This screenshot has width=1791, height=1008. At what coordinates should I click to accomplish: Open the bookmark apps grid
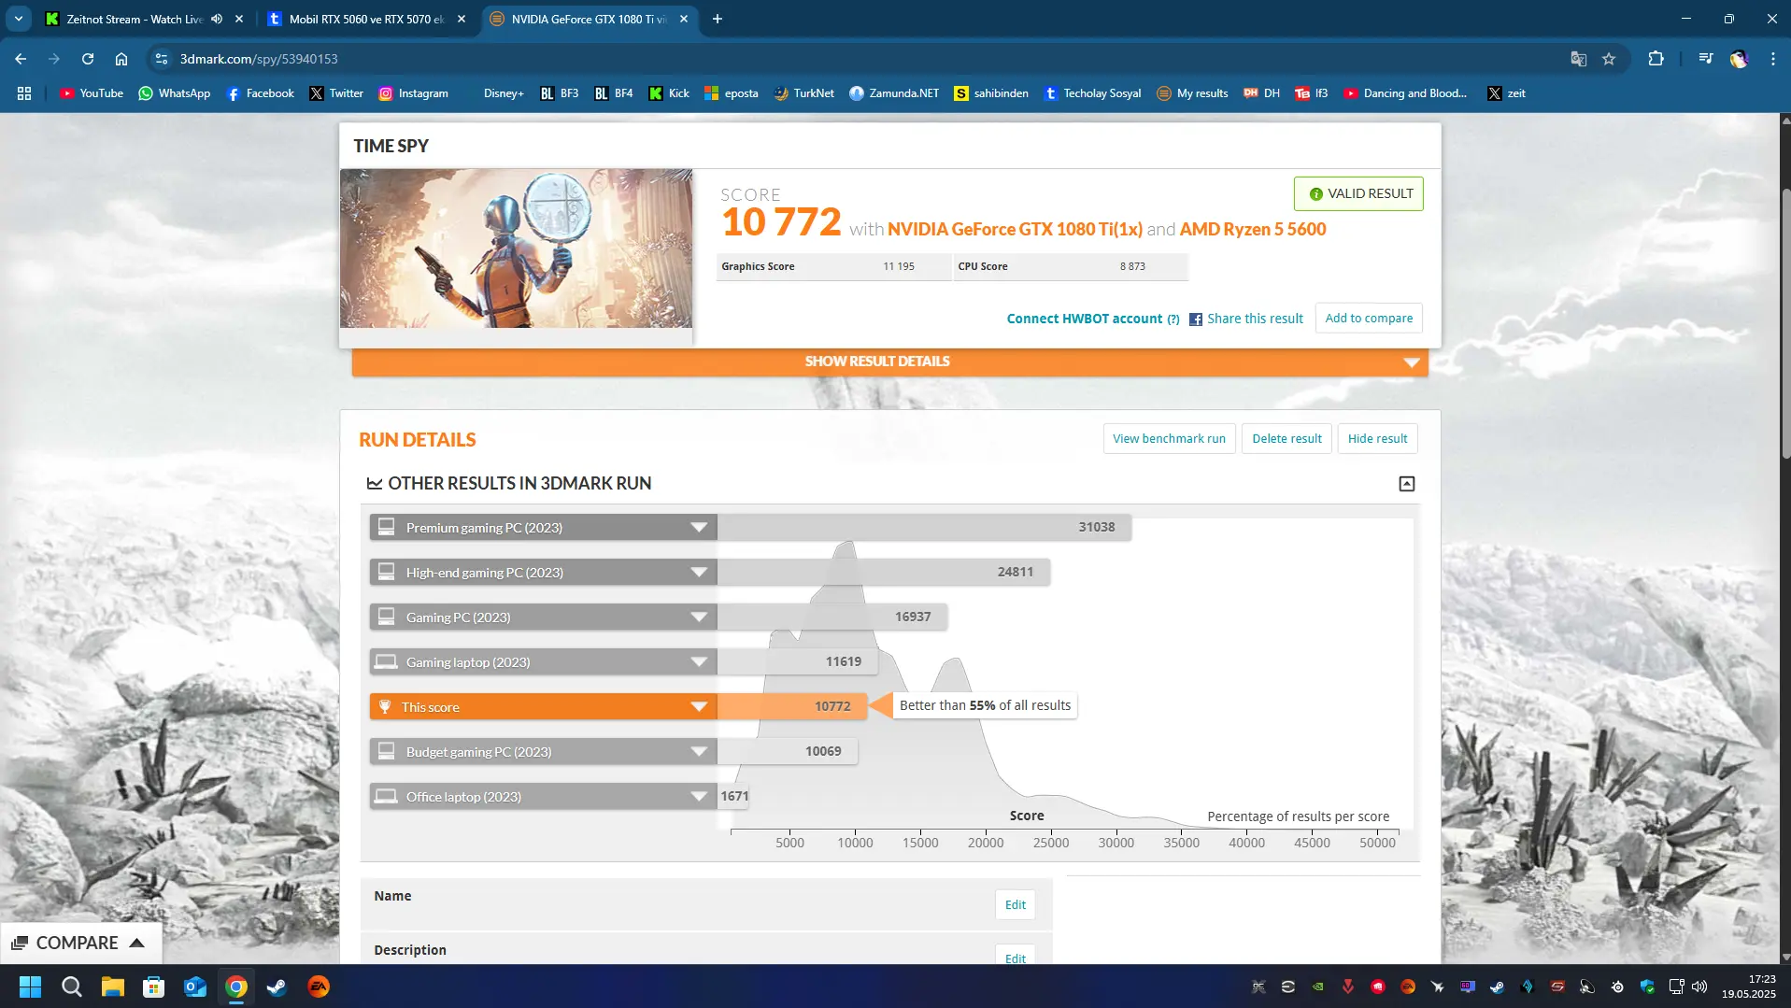pos(24,93)
